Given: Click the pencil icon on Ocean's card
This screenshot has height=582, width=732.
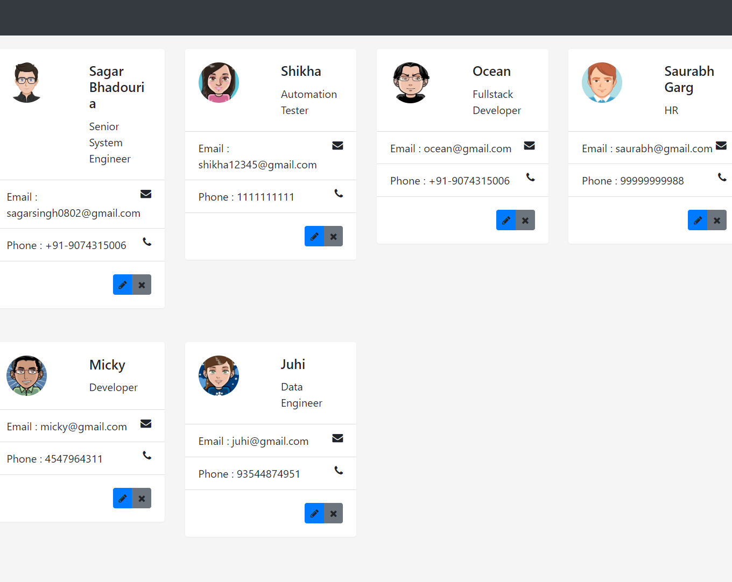Looking at the screenshot, I should point(506,220).
